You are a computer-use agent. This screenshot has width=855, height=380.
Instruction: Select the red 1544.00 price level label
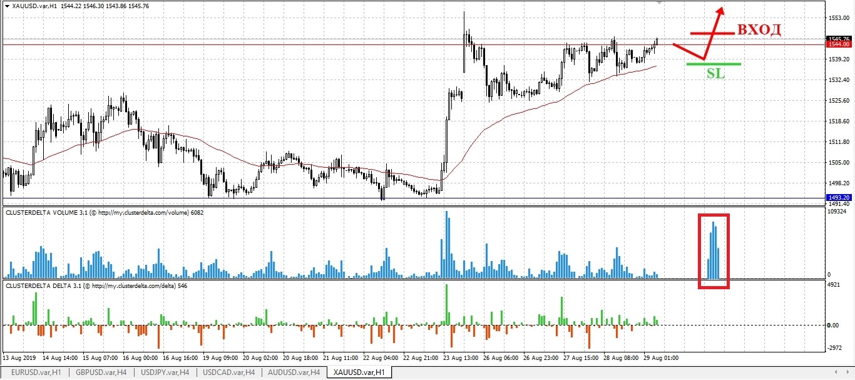839,44
